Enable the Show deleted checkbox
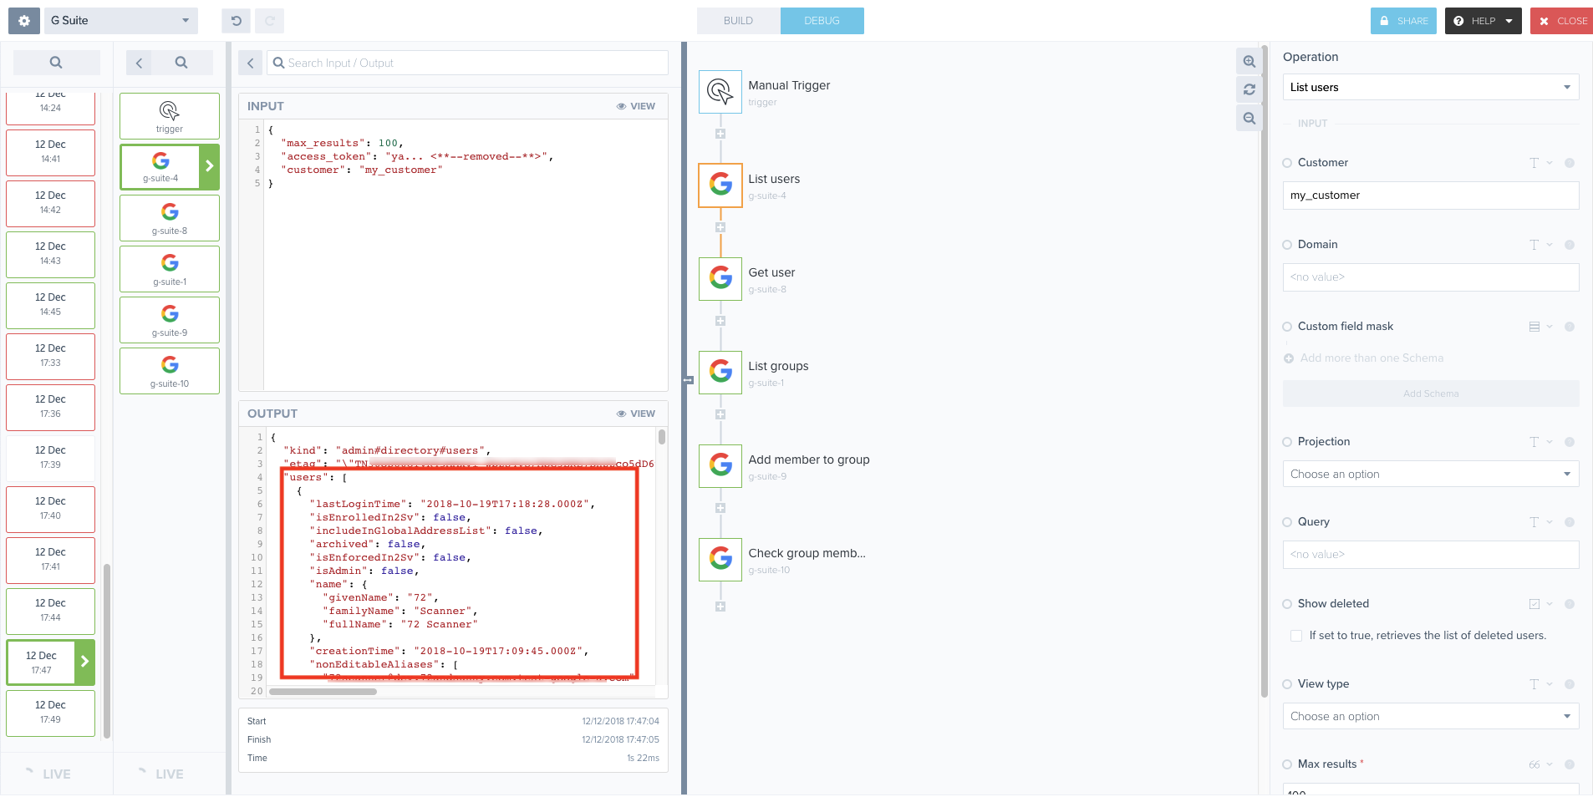This screenshot has height=797, width=1593. 1295,636
